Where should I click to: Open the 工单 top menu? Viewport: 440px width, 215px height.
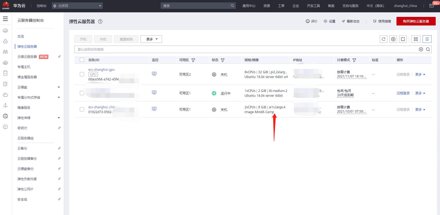[281, 6]
